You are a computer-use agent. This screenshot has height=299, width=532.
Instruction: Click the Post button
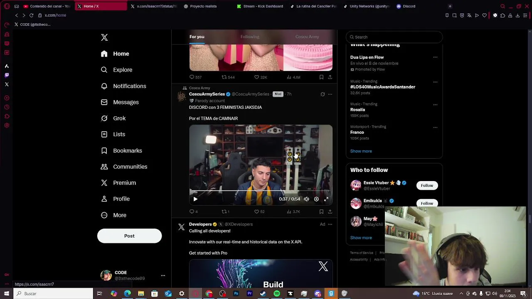129,236
